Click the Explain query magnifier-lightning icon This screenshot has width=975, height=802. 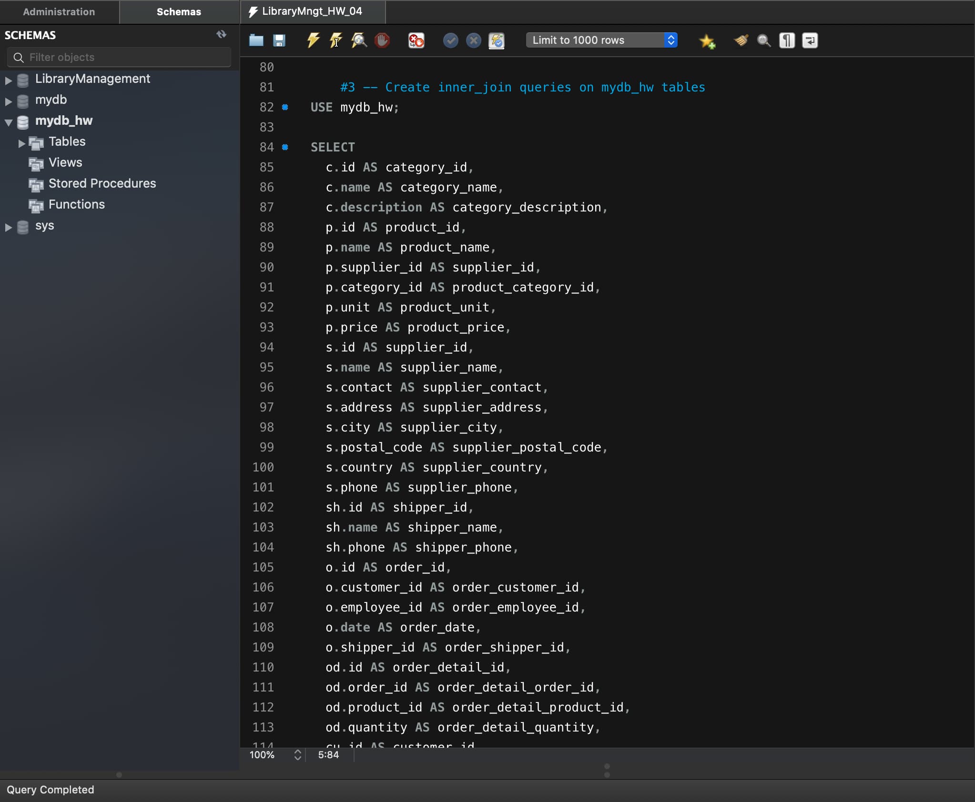coord(359,40)
